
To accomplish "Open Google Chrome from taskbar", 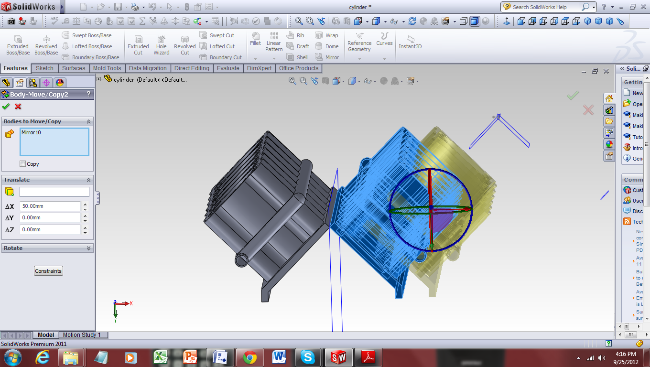I will (249, 357).
